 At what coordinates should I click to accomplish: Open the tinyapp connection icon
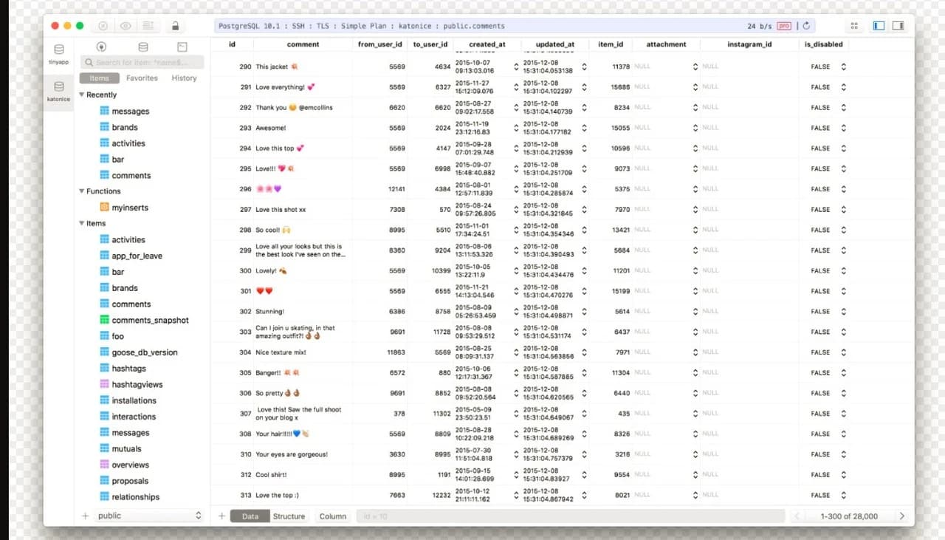coord(58,50)
